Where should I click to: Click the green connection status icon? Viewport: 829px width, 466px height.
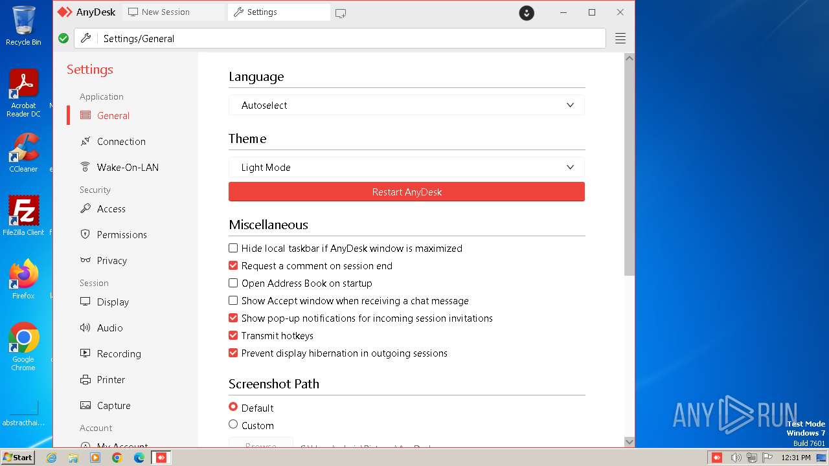(x=63, y=38)
